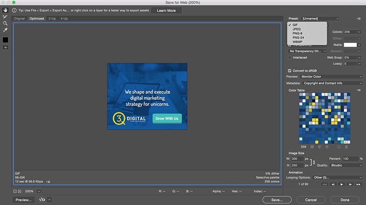This screenshot has width=366, height=205.
Task: Toggle slices visibility icon
Action: (5, 47)
